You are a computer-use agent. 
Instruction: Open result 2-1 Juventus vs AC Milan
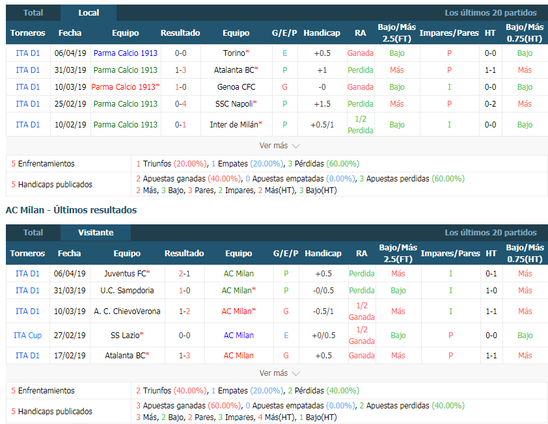click(x=184, y=274)
